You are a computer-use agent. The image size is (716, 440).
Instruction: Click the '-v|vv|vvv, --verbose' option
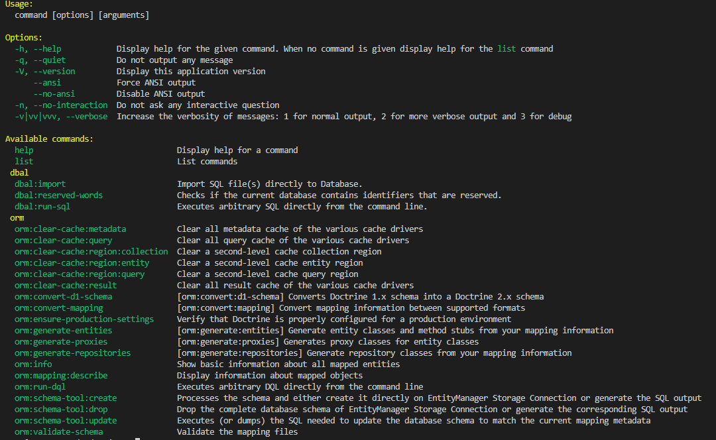pos(61,117)
